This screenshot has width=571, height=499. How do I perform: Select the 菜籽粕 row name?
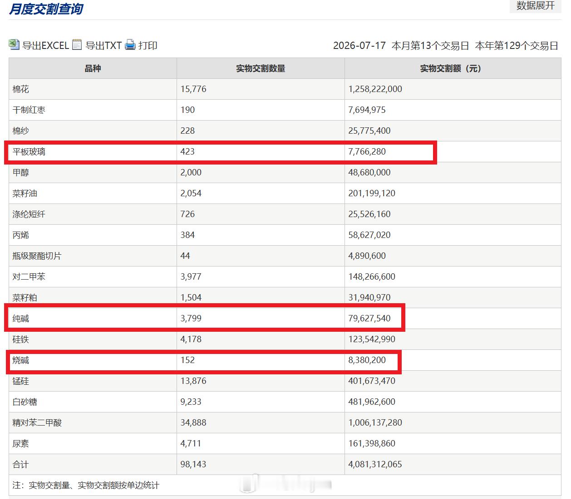(25, 298)
